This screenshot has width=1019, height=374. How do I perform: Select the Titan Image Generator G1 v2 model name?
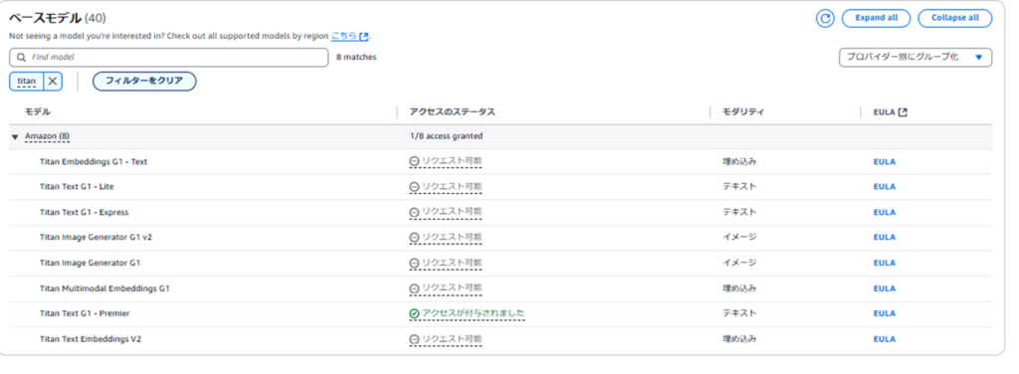pyautogui.click(x=96, y=238)
